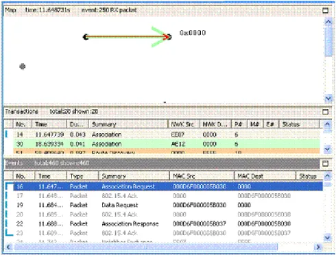Screen dimensions: 336x257
Task: Click Events list scroll down arrow
Action: [327, 238]
